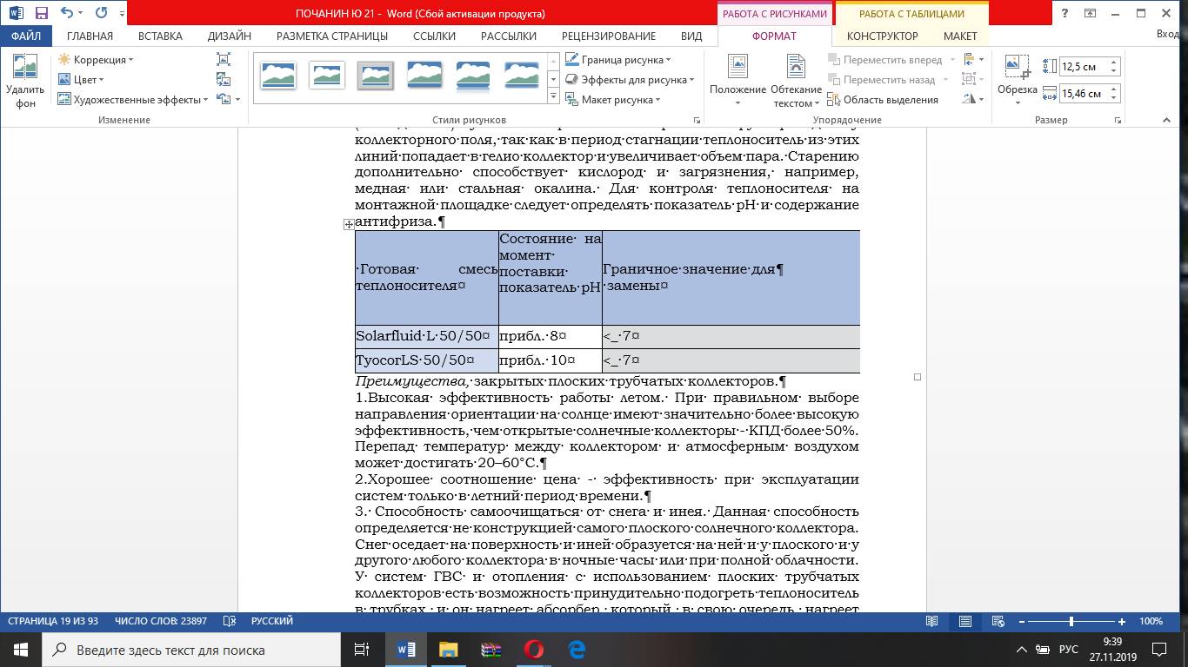This screenshot has width=1188, height=667.
Task: Click the zoom in plus button
Action: coord(1122,621)
